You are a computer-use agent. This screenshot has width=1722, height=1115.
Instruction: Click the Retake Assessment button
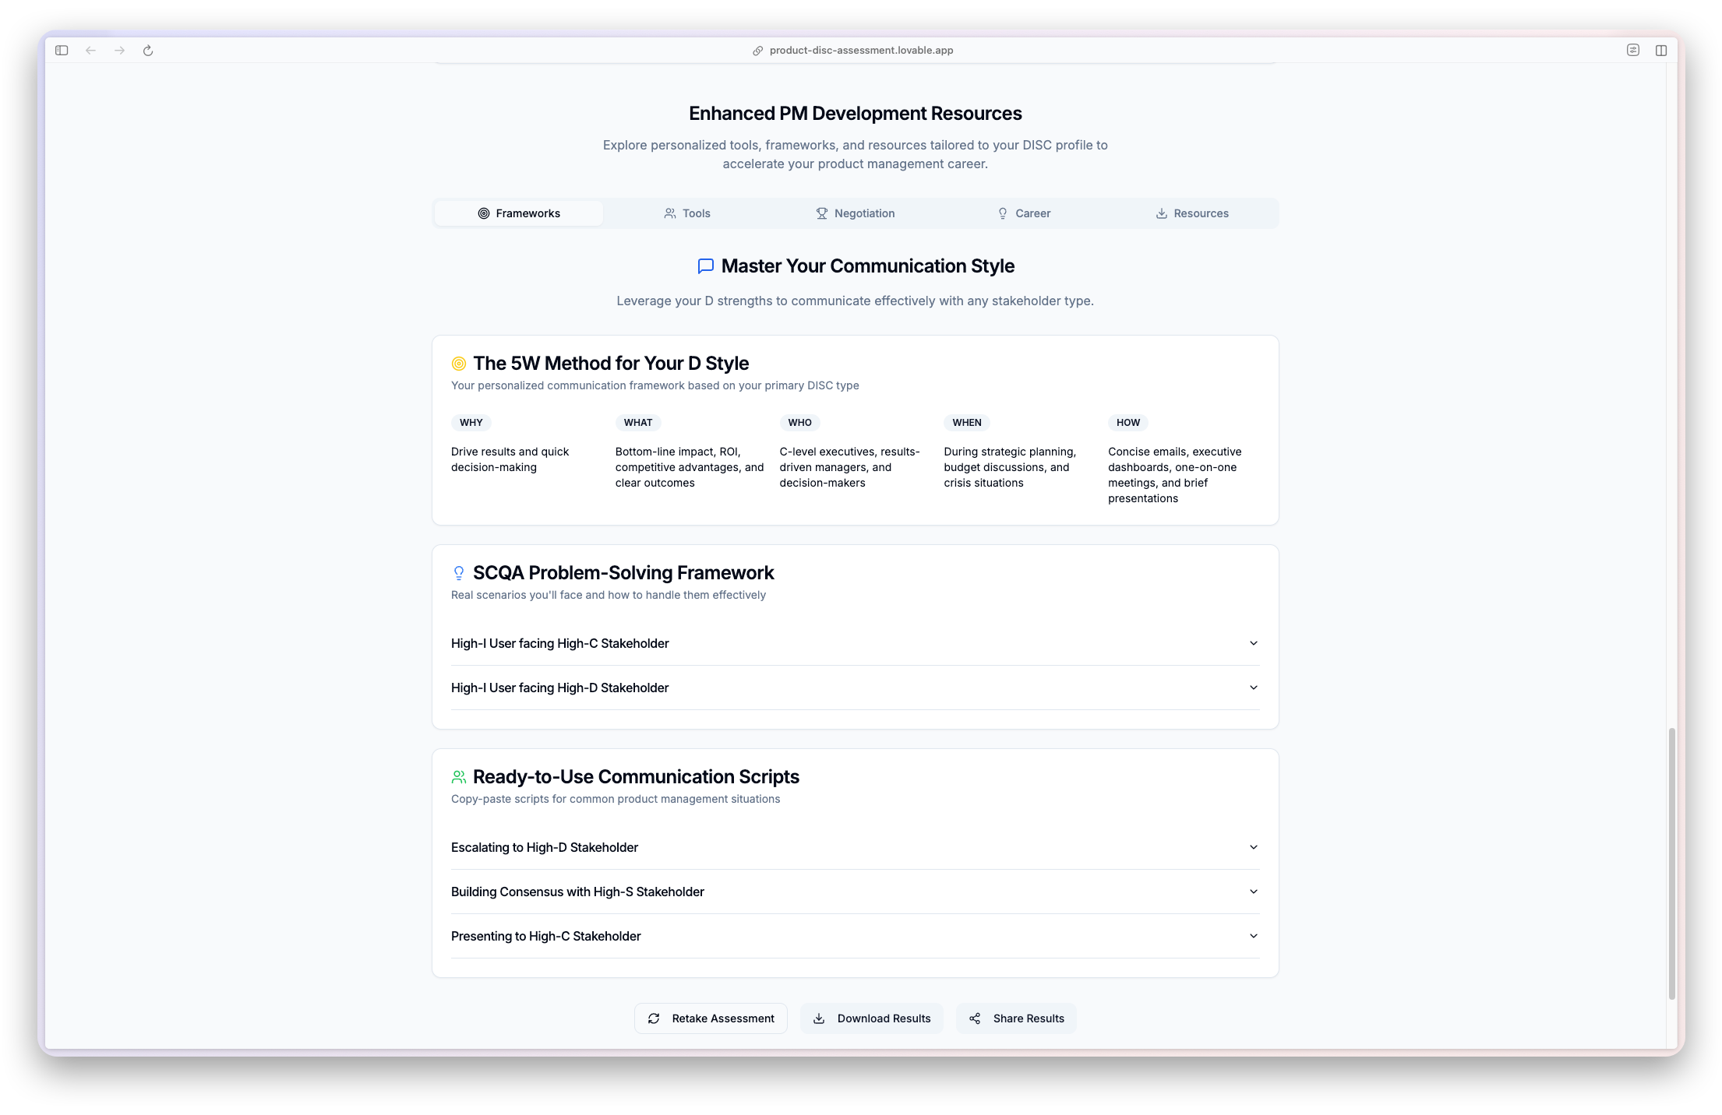[x=711, y=1018]
